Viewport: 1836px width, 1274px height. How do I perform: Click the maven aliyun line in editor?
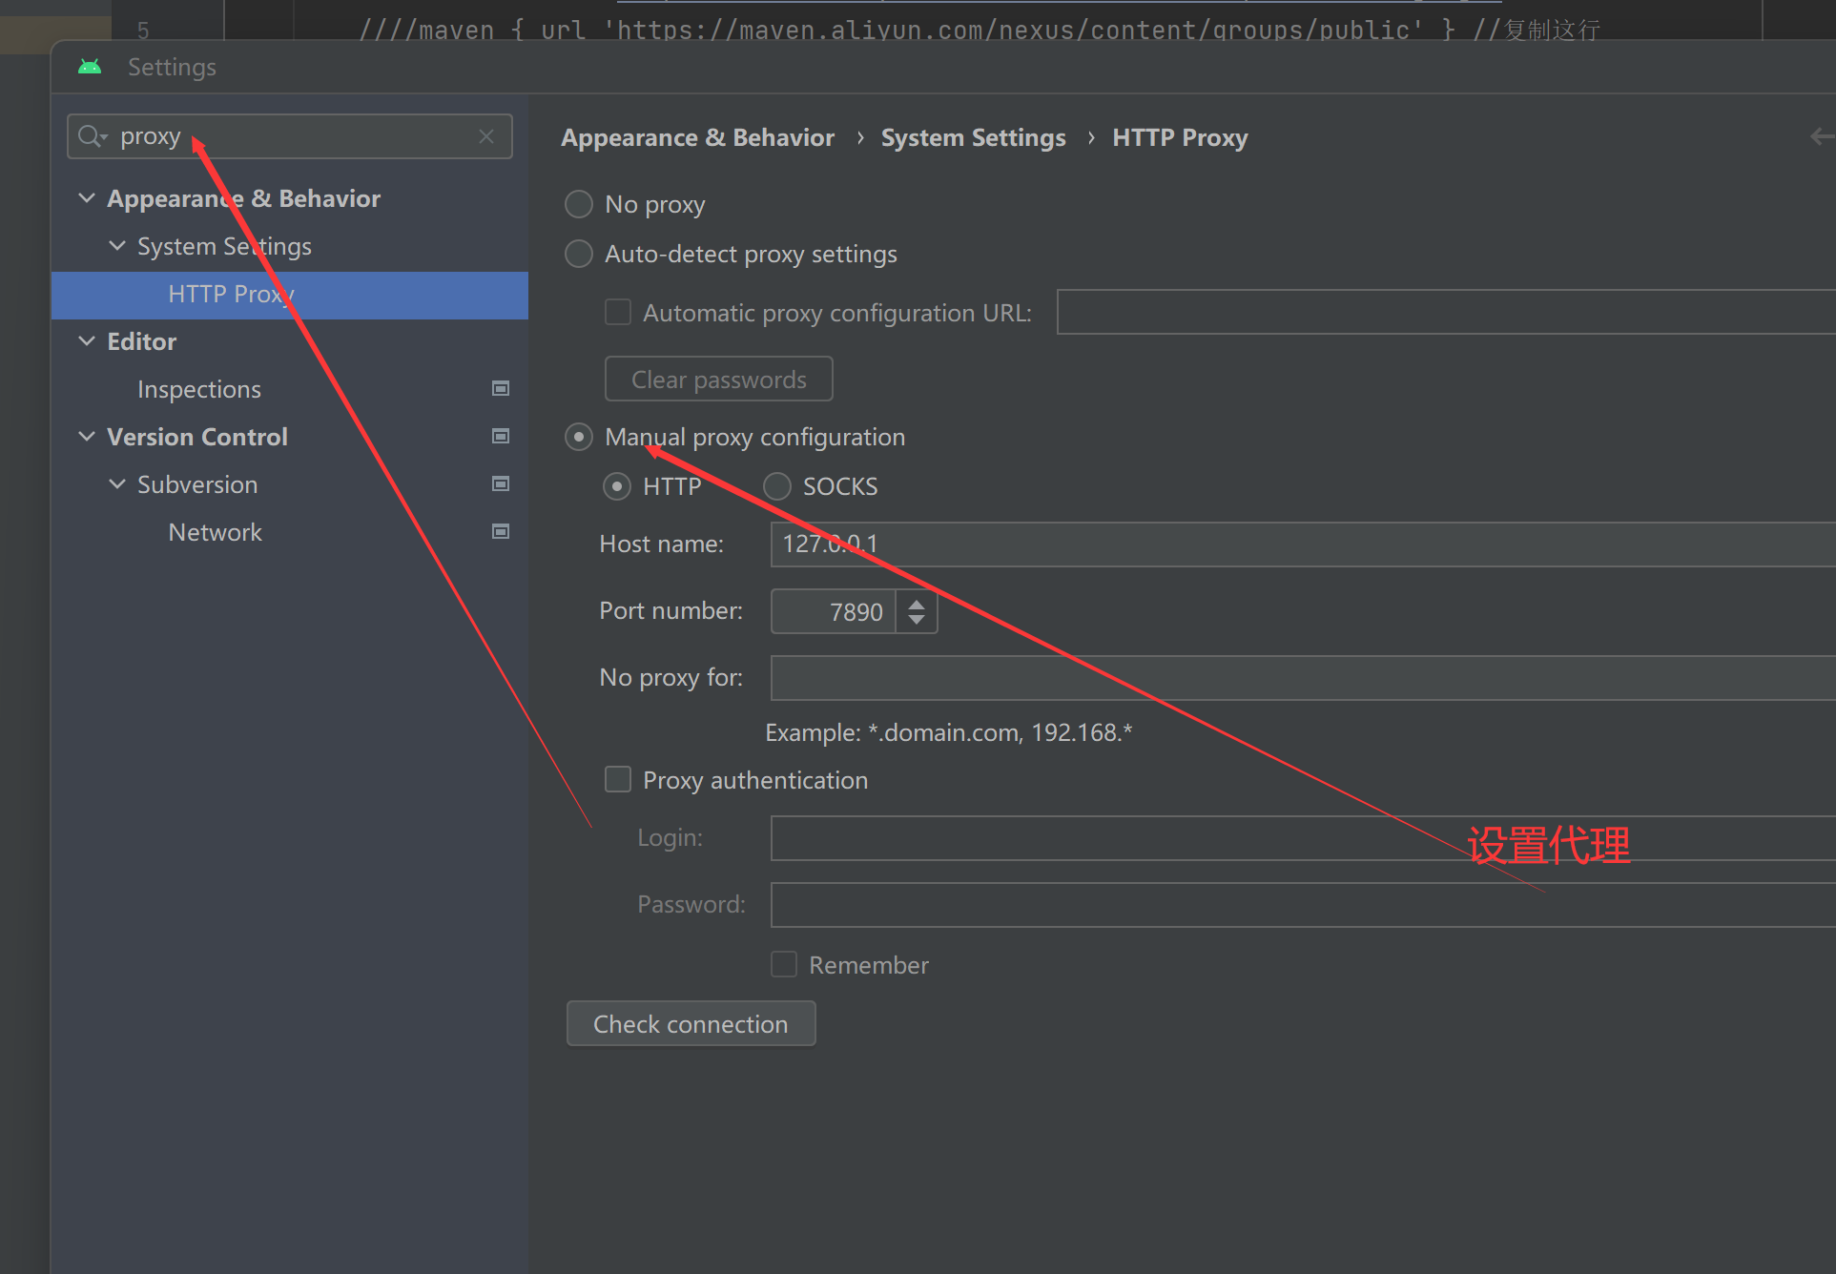tap(980, 30)
